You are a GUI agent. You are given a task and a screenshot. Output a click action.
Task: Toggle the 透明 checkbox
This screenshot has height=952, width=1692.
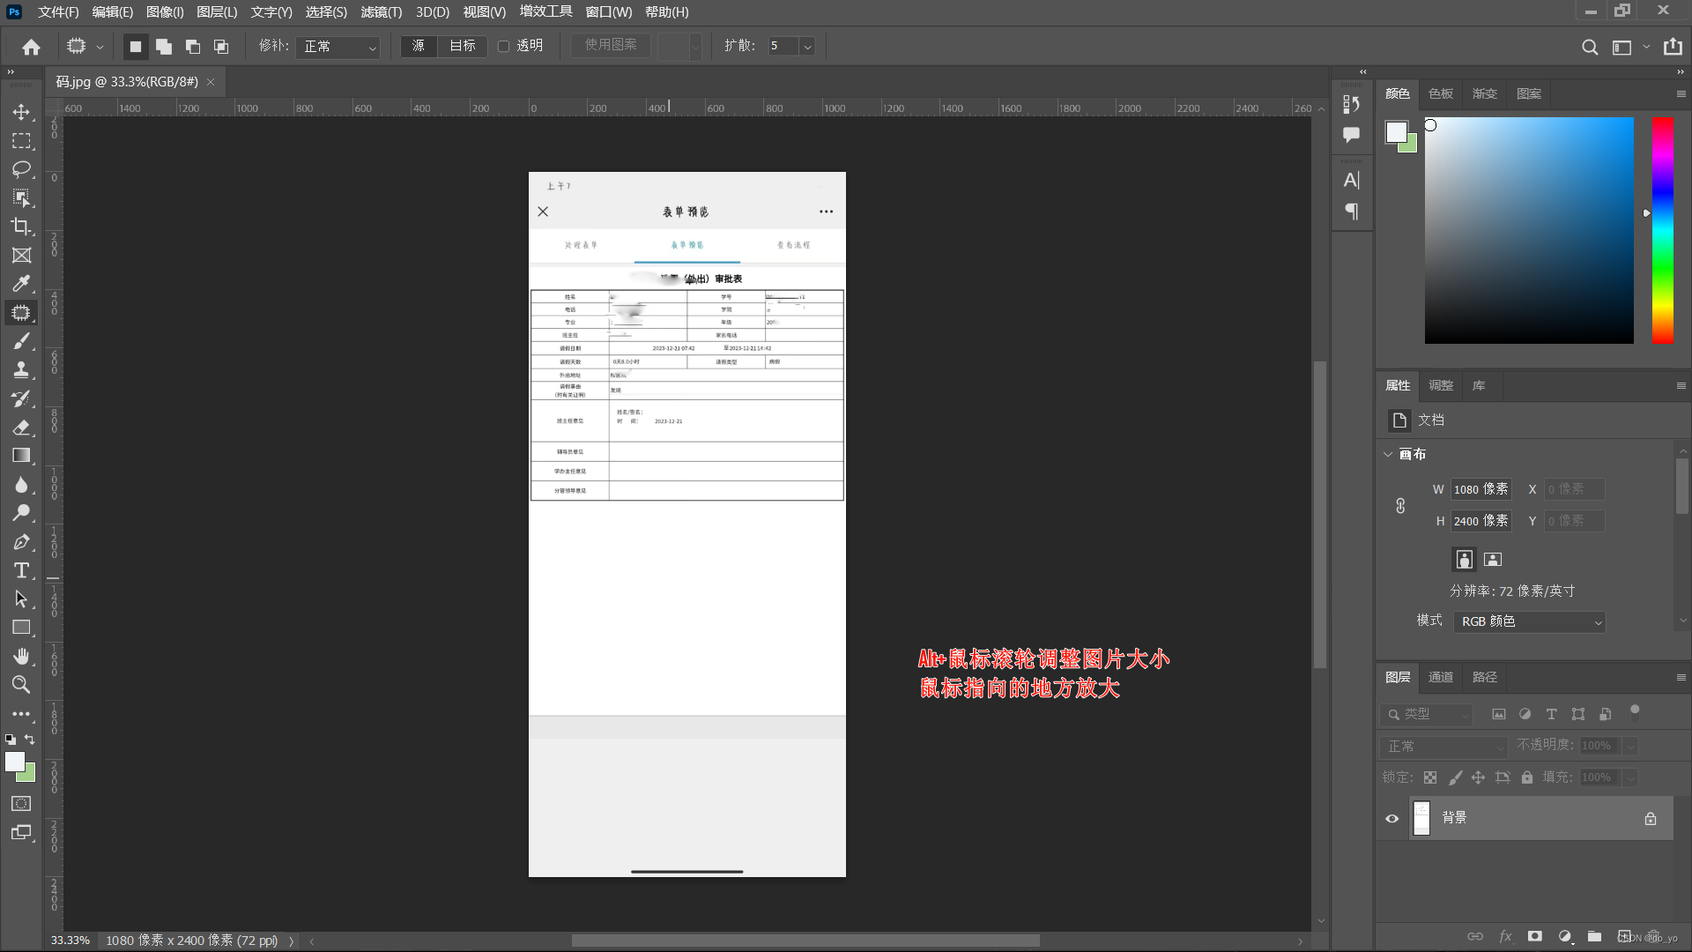(x=503, y=47)
